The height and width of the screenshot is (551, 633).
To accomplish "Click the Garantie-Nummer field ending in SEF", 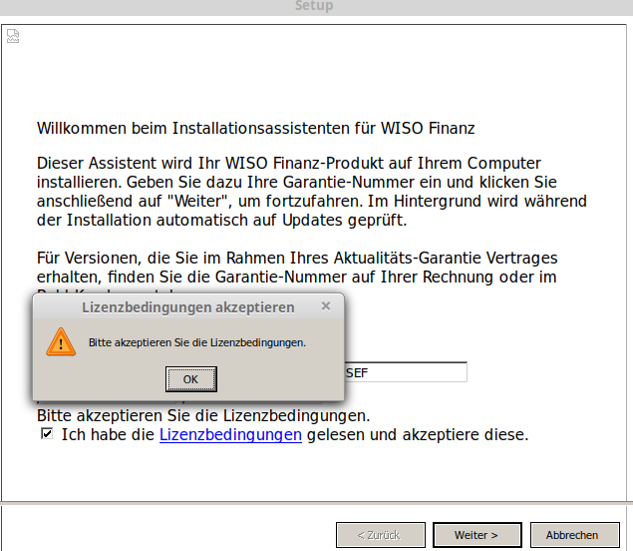I will 406,372.
